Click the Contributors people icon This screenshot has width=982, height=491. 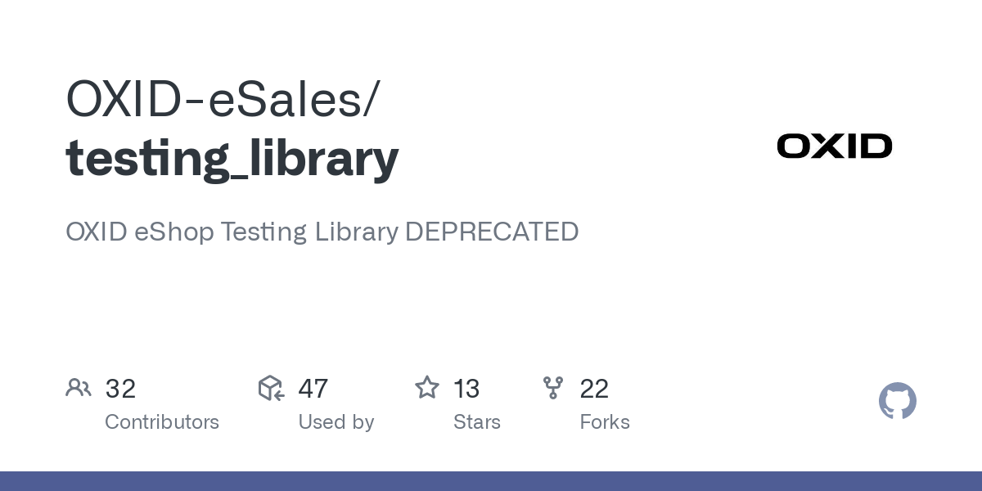click(x=79, y=388)
